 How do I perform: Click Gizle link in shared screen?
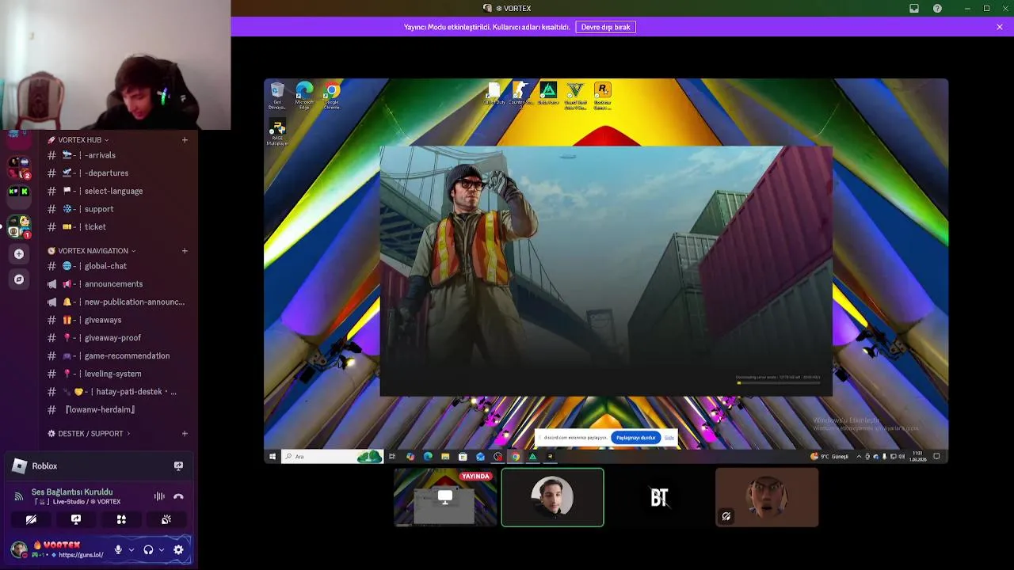pos(669,438)
